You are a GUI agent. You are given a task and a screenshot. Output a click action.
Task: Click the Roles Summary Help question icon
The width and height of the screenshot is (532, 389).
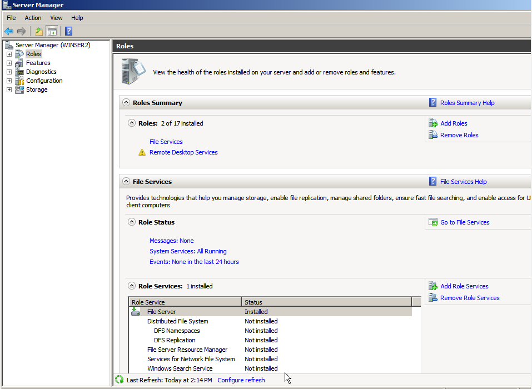[432, 102]
